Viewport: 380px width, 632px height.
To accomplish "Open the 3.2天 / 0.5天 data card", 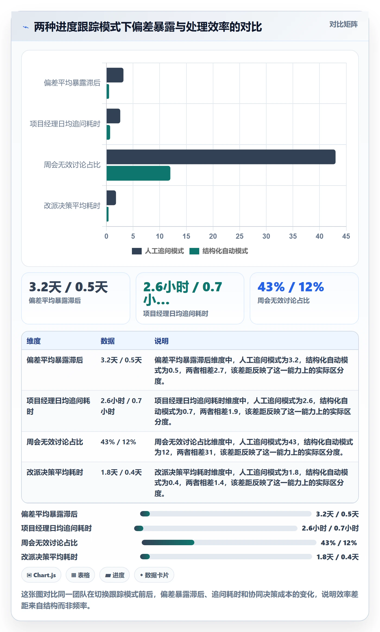I will (x=76, y=298).
